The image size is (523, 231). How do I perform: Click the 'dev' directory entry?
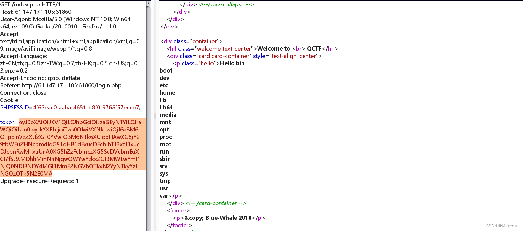164,78
